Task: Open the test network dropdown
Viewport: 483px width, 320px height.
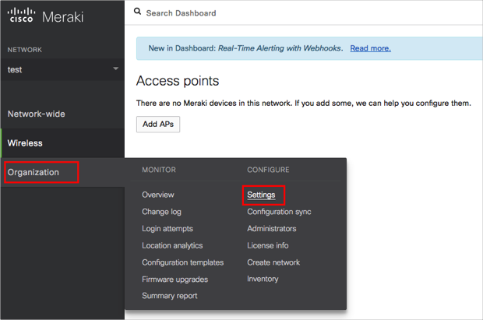Action: click(x=62, y=69)
